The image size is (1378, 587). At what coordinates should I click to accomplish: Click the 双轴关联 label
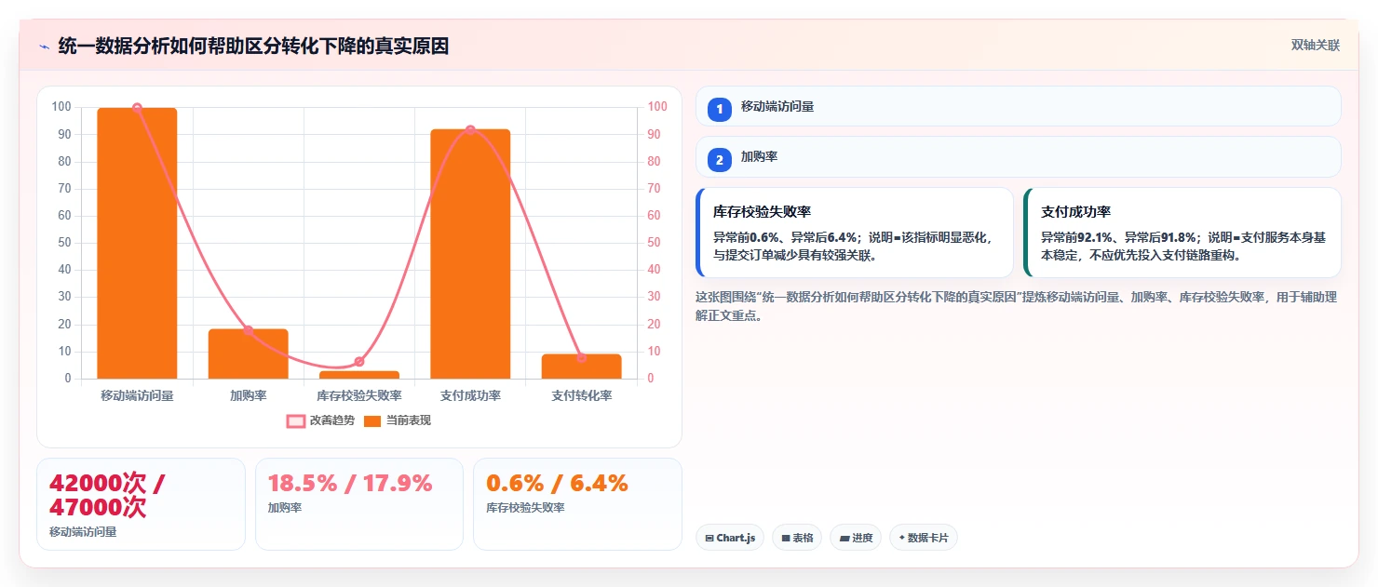[1315, 46]
